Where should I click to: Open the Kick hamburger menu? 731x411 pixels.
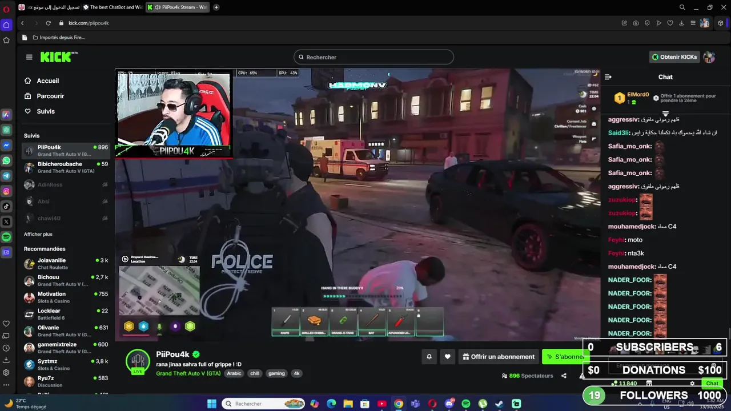(x=29, y=57)
